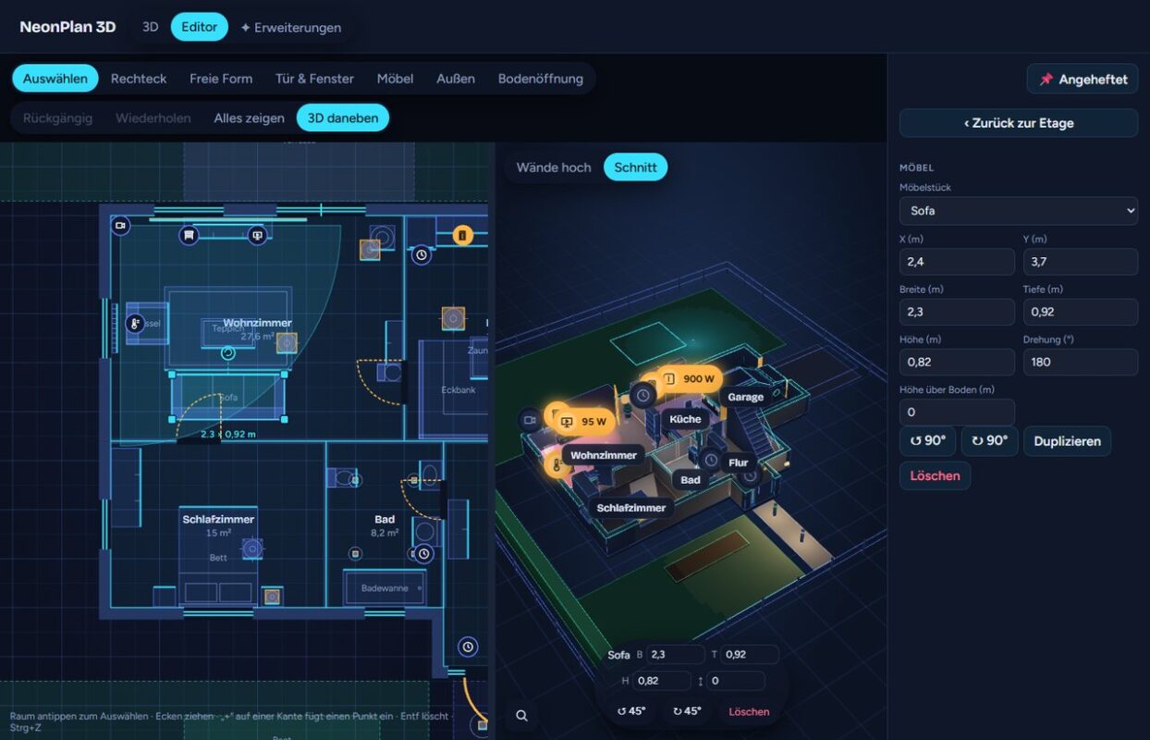Activate the Auswählen selection tool

click(x=55, y=79)
